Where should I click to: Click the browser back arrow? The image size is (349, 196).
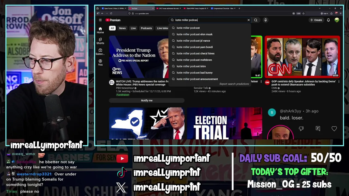coord(103,13)
